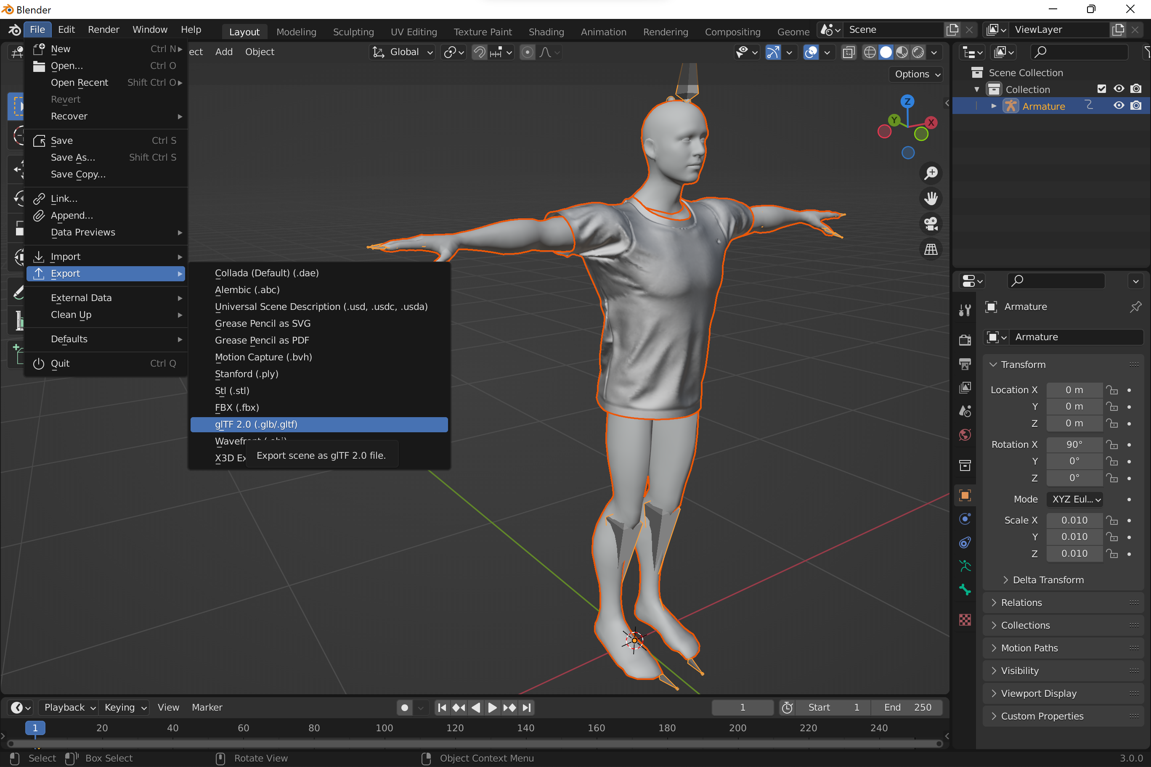Uncheck Collection exclude checkbox
The height and width of the screenshot is (767, 1151).
point(1102,89)
